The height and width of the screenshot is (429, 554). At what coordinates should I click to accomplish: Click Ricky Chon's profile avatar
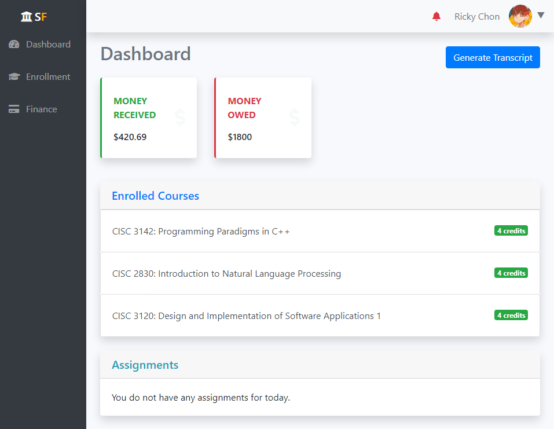[x=520, y=16]
